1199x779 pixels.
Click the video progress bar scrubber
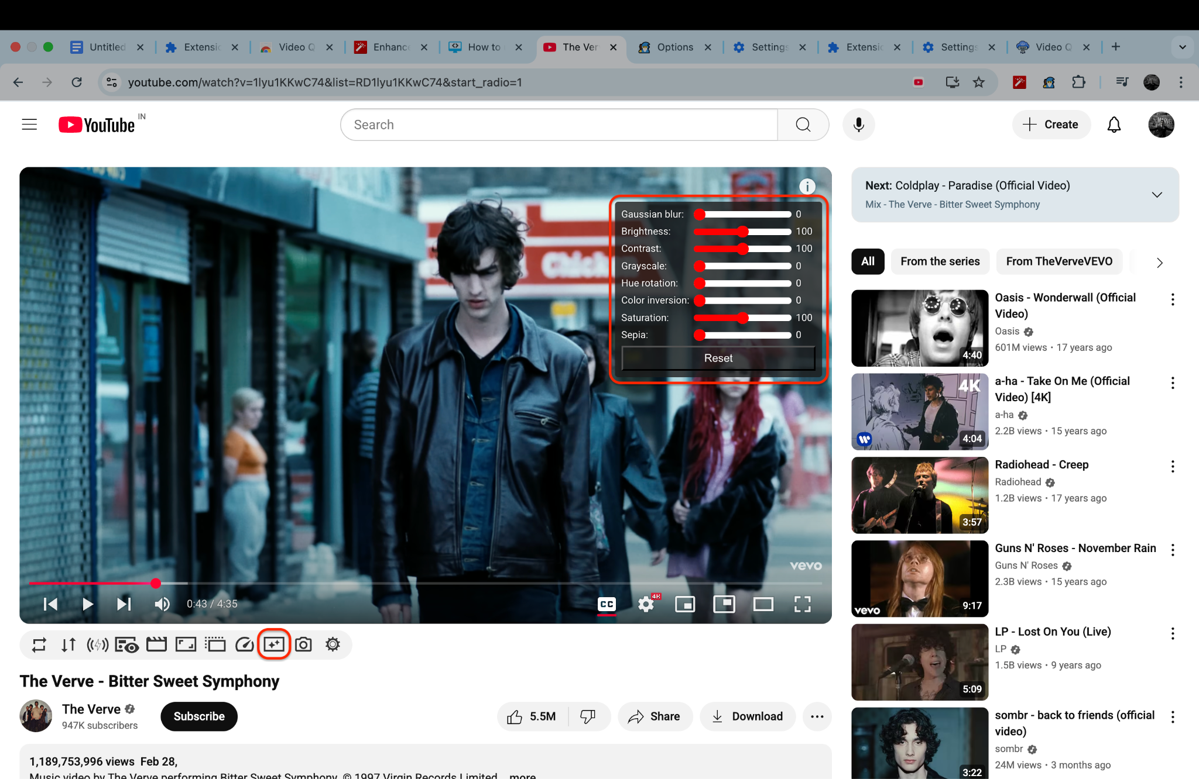155,583
